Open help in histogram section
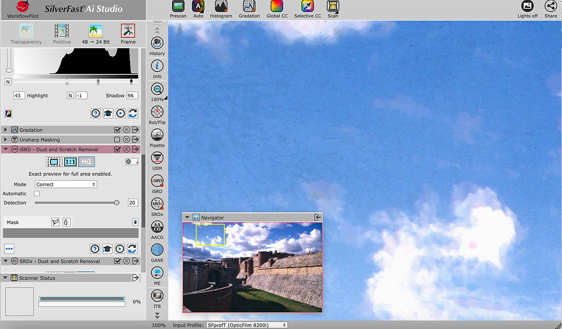This screenshot has height=329, width=562. click(x=96, y=113)
